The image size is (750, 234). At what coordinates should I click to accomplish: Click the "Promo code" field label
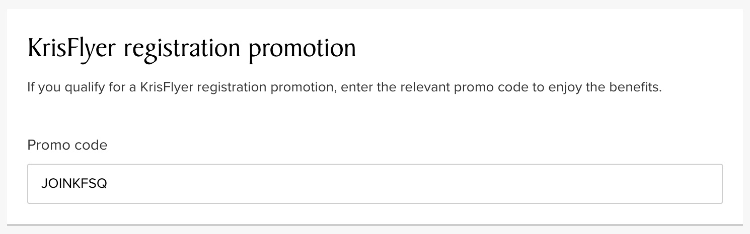click(x=67, y=146)
